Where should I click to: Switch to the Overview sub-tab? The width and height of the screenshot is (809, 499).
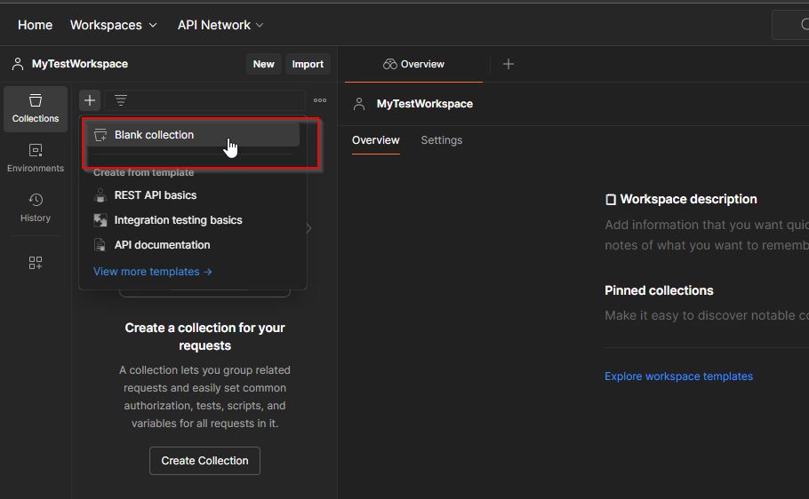click(x=375, y=140)
